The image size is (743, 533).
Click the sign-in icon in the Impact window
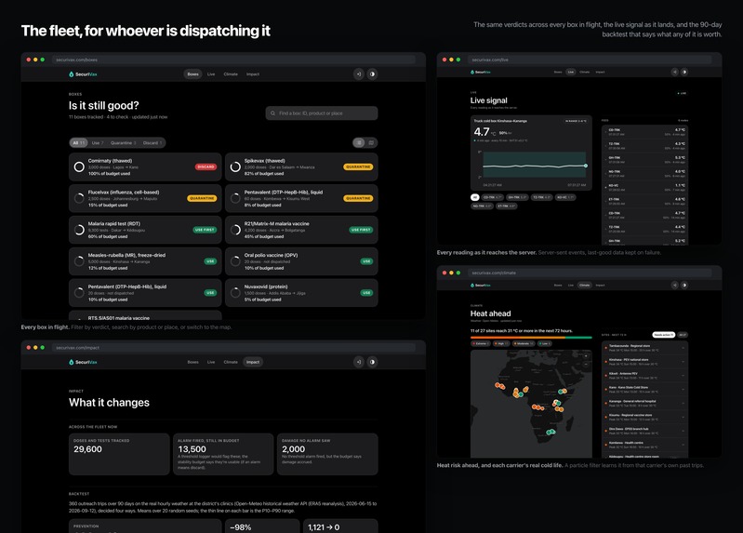pyautogui.click(x=359, y=362)
